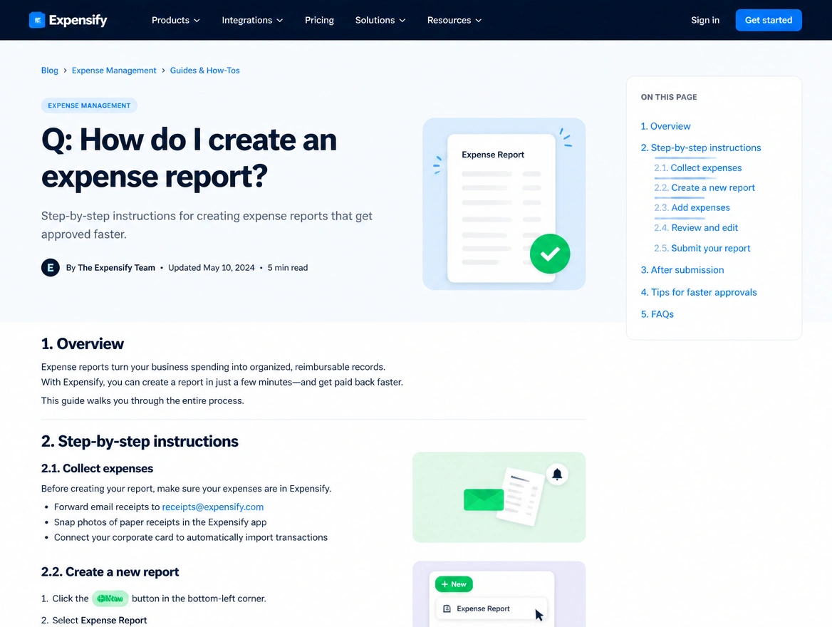Jump to 2.2. Create a new report
The width and height of the screenshot is (832, 627).
[704, 187]
